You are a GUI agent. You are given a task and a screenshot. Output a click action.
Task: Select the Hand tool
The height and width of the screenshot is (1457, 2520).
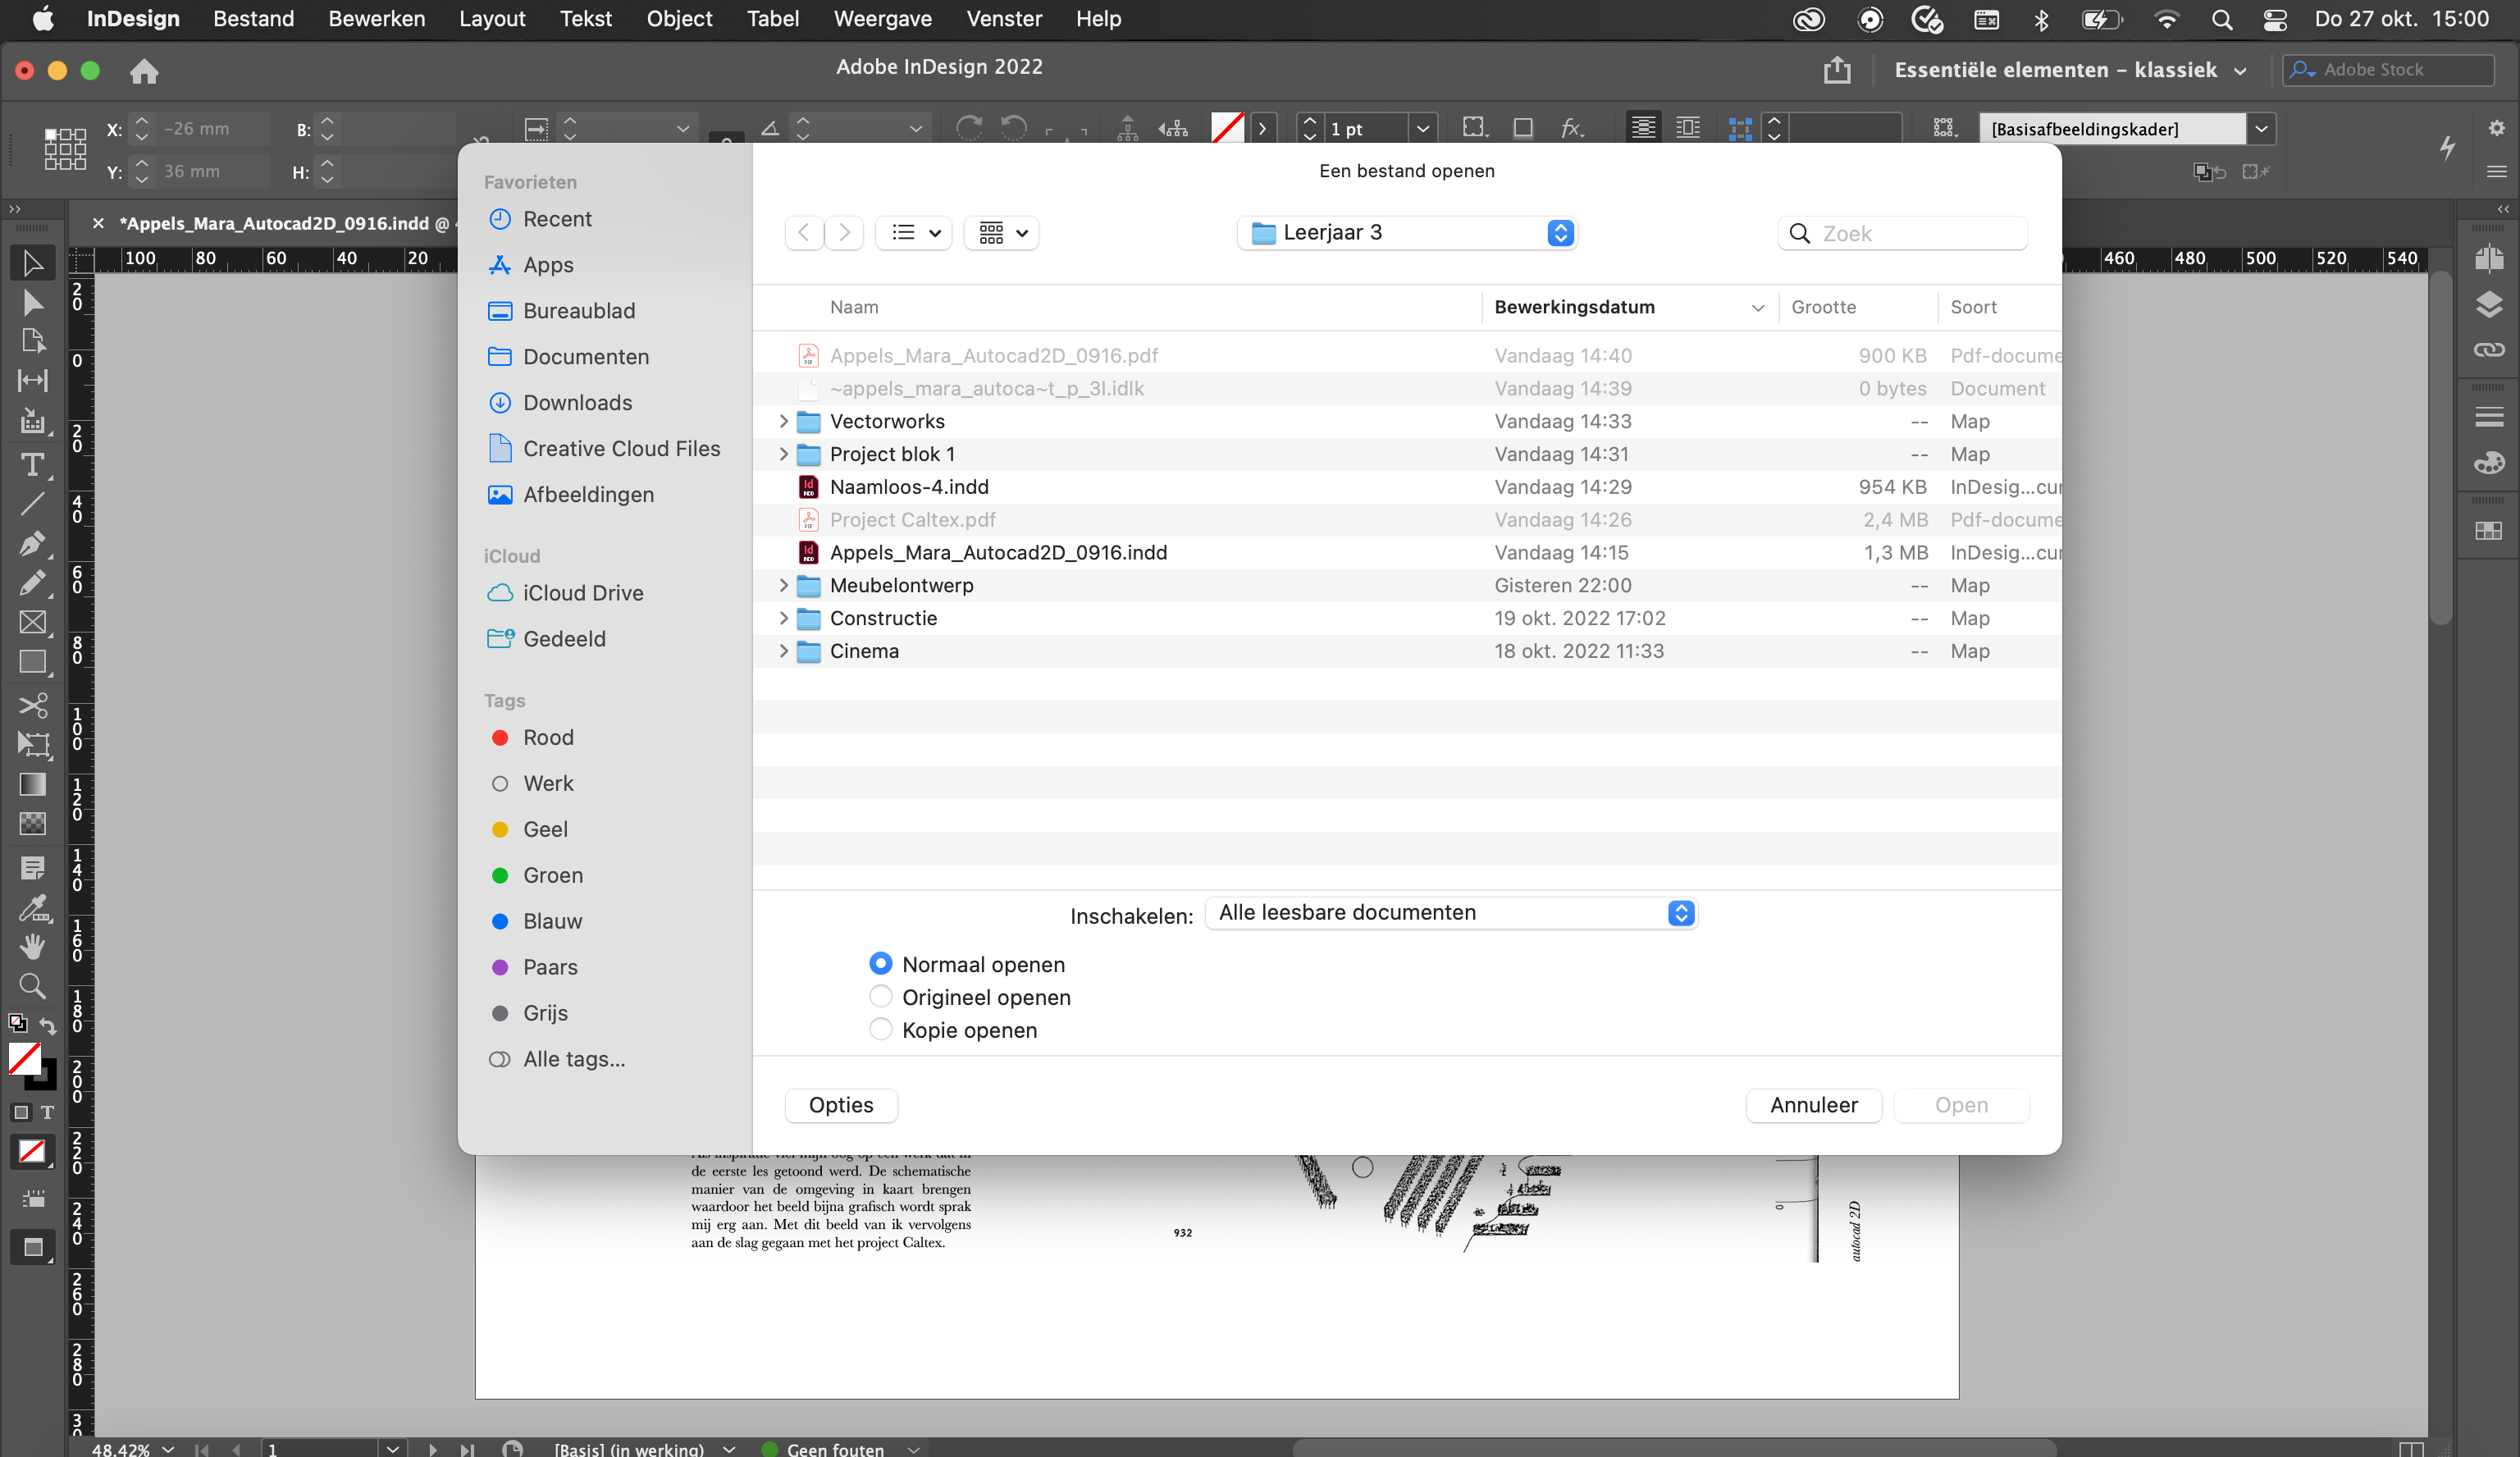(x=33, y=946)
